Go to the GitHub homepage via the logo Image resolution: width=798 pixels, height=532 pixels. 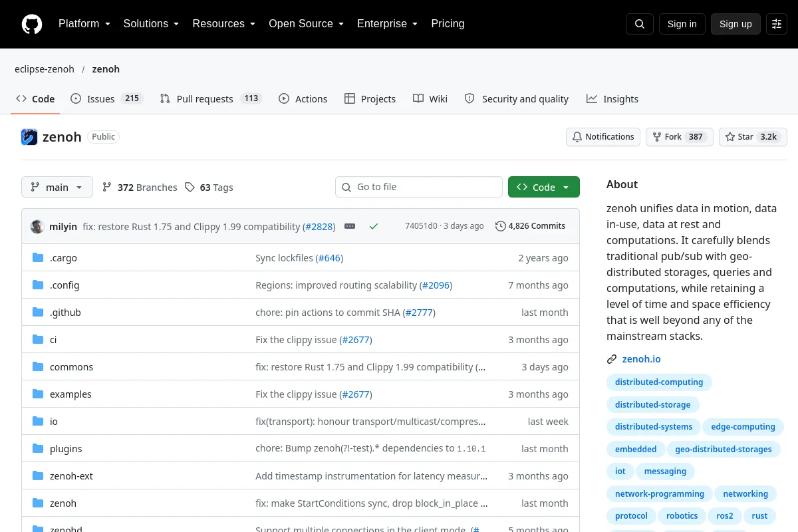point(32,24)
